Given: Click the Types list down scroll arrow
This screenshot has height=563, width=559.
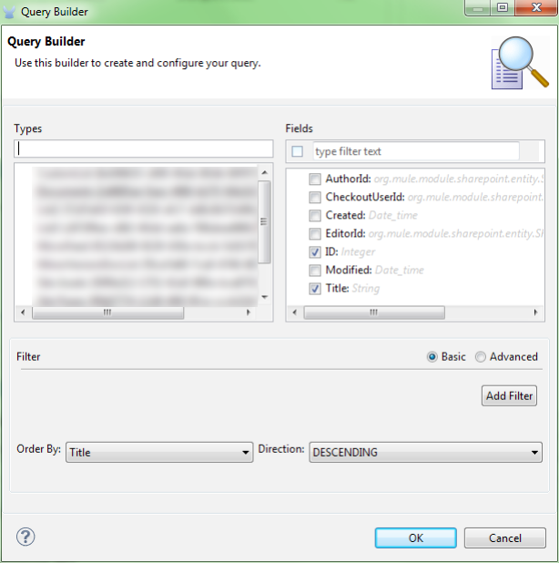Looking at the screenshot, I should pos(264,297).
